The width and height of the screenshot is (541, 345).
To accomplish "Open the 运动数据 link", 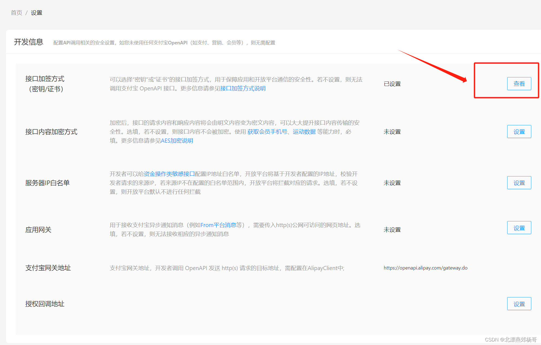I will click(304, 132).
